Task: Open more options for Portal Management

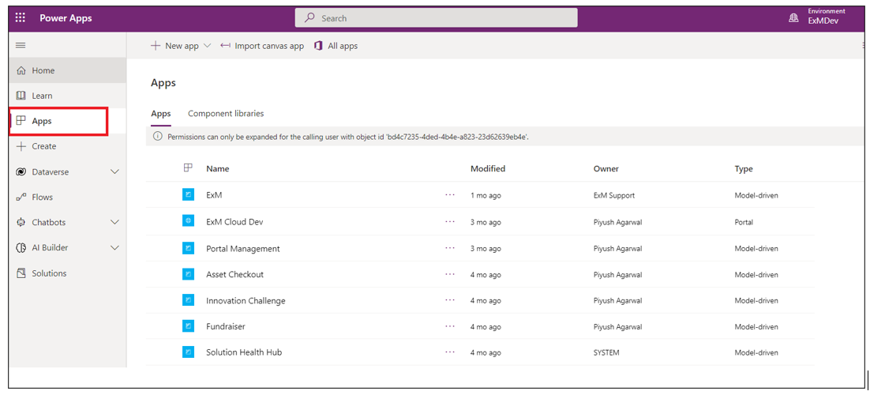Action: (450, 248)
